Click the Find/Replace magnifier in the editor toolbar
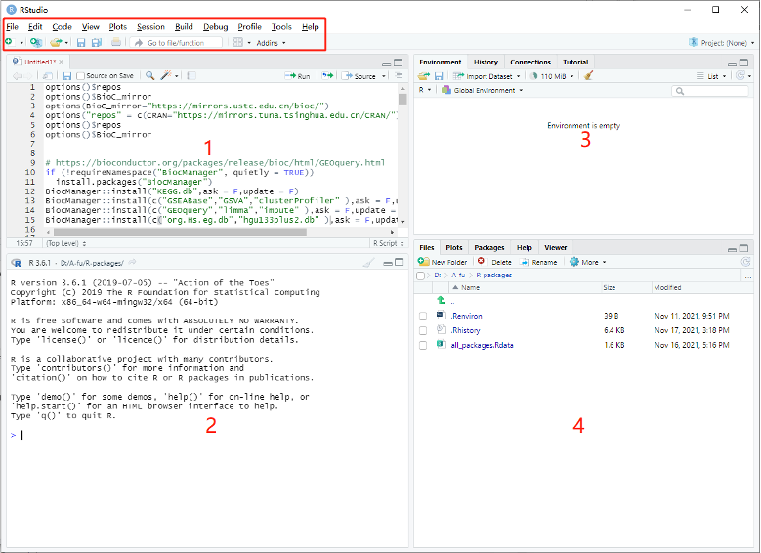The height and width of the screenshot is (553, 761). pyautogui.click(x=149, y=75)
